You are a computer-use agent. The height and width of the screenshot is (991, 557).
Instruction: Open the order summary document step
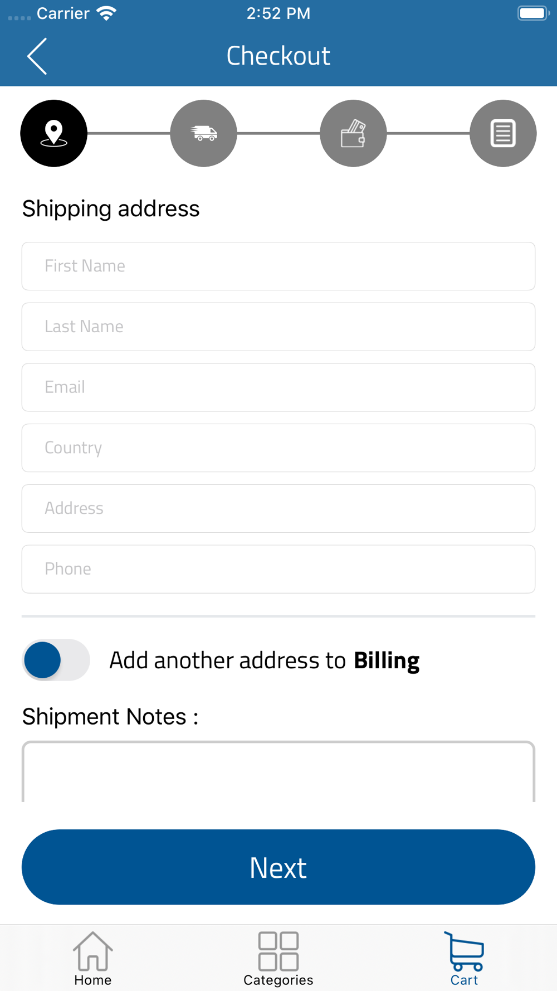(503, 133)
